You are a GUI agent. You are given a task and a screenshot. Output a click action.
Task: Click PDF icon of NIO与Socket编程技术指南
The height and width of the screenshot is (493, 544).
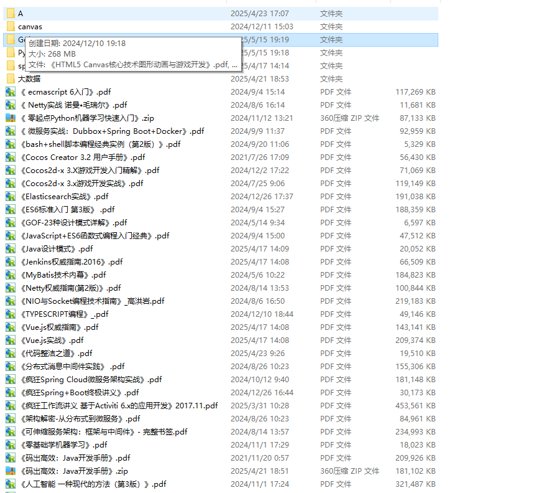click(x=11, y=301)
